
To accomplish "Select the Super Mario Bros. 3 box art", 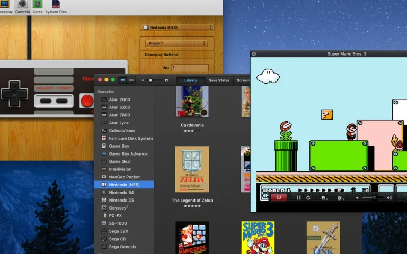I will coord(258,238).
